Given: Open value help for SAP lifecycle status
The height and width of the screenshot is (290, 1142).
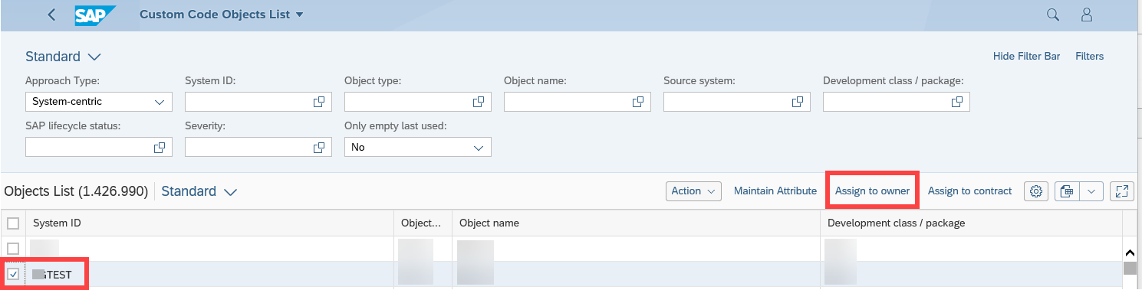Looking at the screenshot, I should pos(160,147).
